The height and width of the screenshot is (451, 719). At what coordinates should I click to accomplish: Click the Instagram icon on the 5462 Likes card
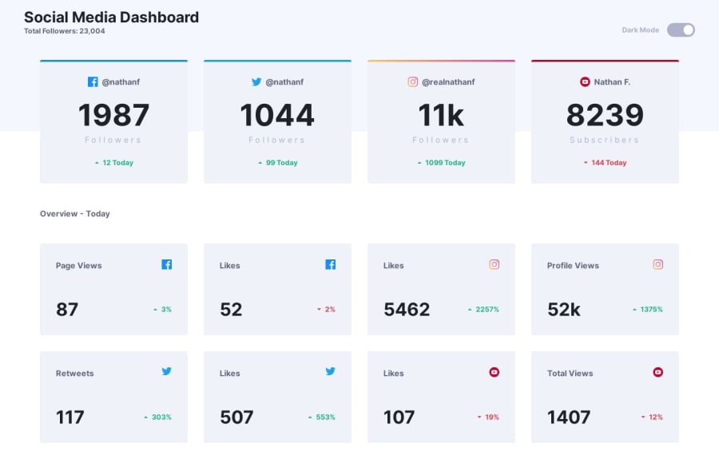(494, 264)
